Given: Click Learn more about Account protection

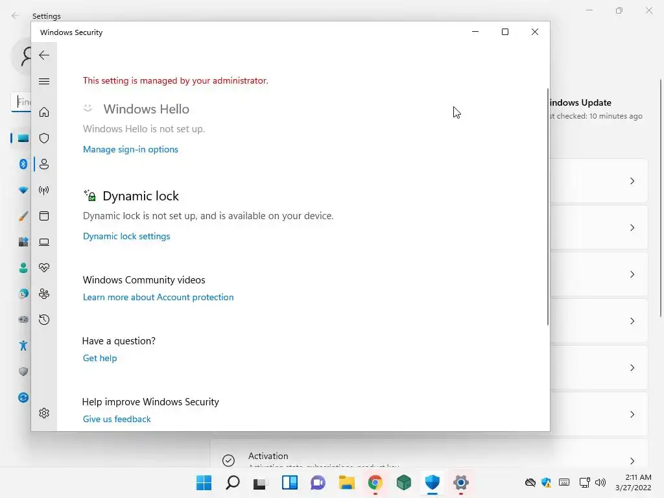Looking at the screenshot, I should tap(158, 297).
